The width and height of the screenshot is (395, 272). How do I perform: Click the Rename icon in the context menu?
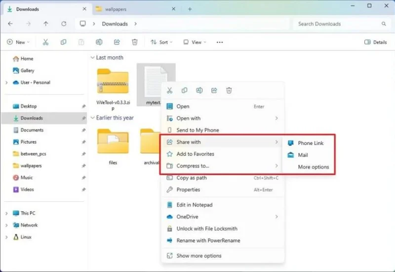[x=199, y=91]
